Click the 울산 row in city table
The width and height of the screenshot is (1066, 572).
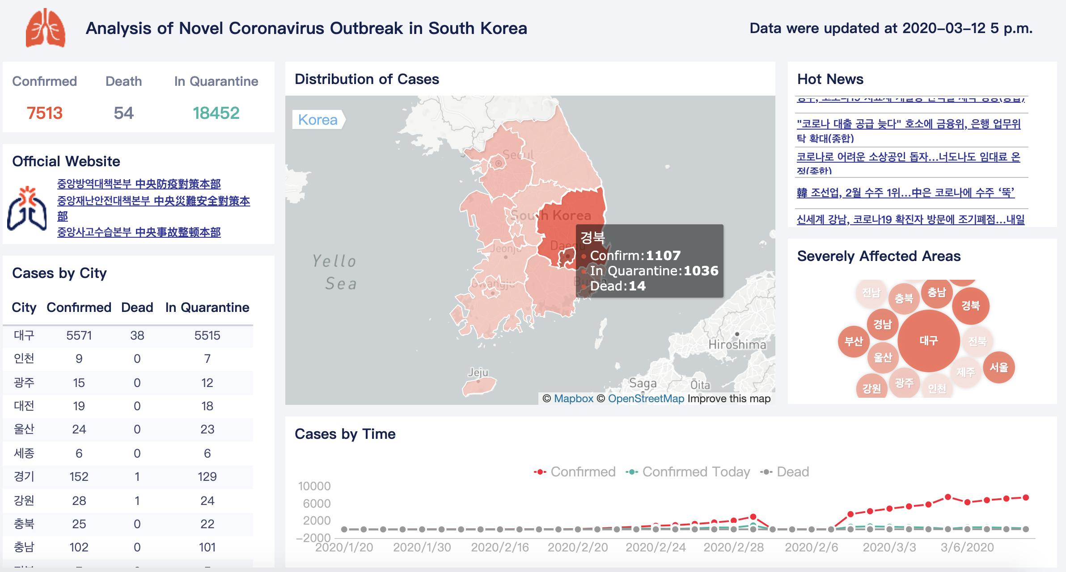coord(128,429)
